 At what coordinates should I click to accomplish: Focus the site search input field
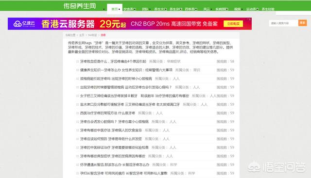(283, 23)
